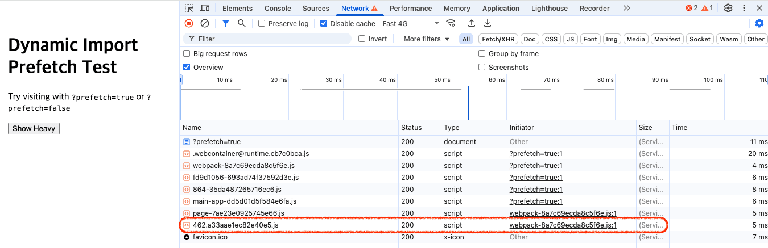Click the inspect element picker icon
The width and height of the screenshot is (768, 248).
point(189,8)
